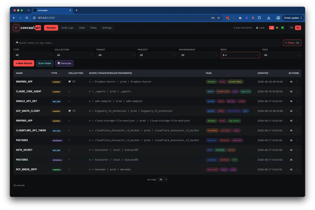315x210 pixels.
Task: View site information icon in address bar
Action: [34, 18]
